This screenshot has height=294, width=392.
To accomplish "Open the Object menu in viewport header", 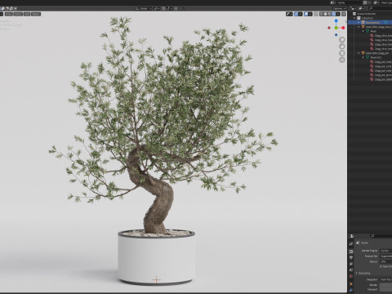I will 36,14.
